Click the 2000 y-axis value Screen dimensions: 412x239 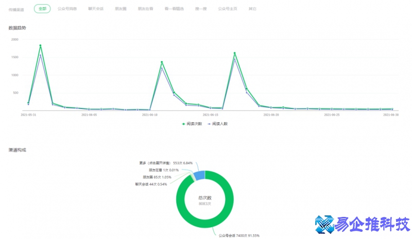(x=15, y=40)
